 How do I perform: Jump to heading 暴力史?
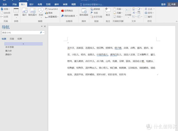[x=8, y=51]
